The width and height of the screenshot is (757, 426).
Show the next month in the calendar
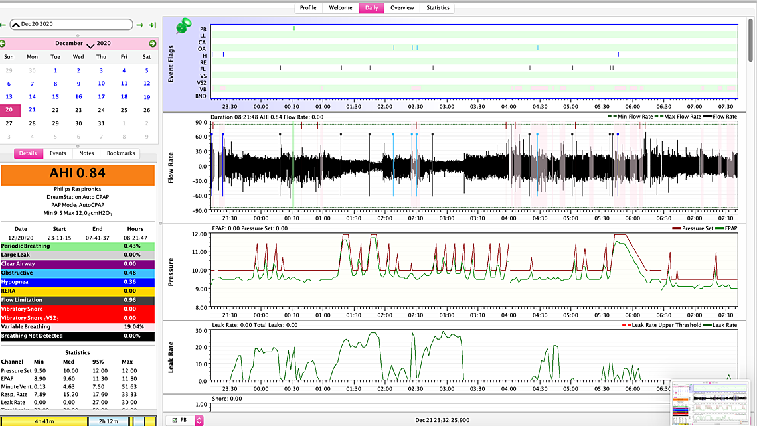[x=153, y=44]
